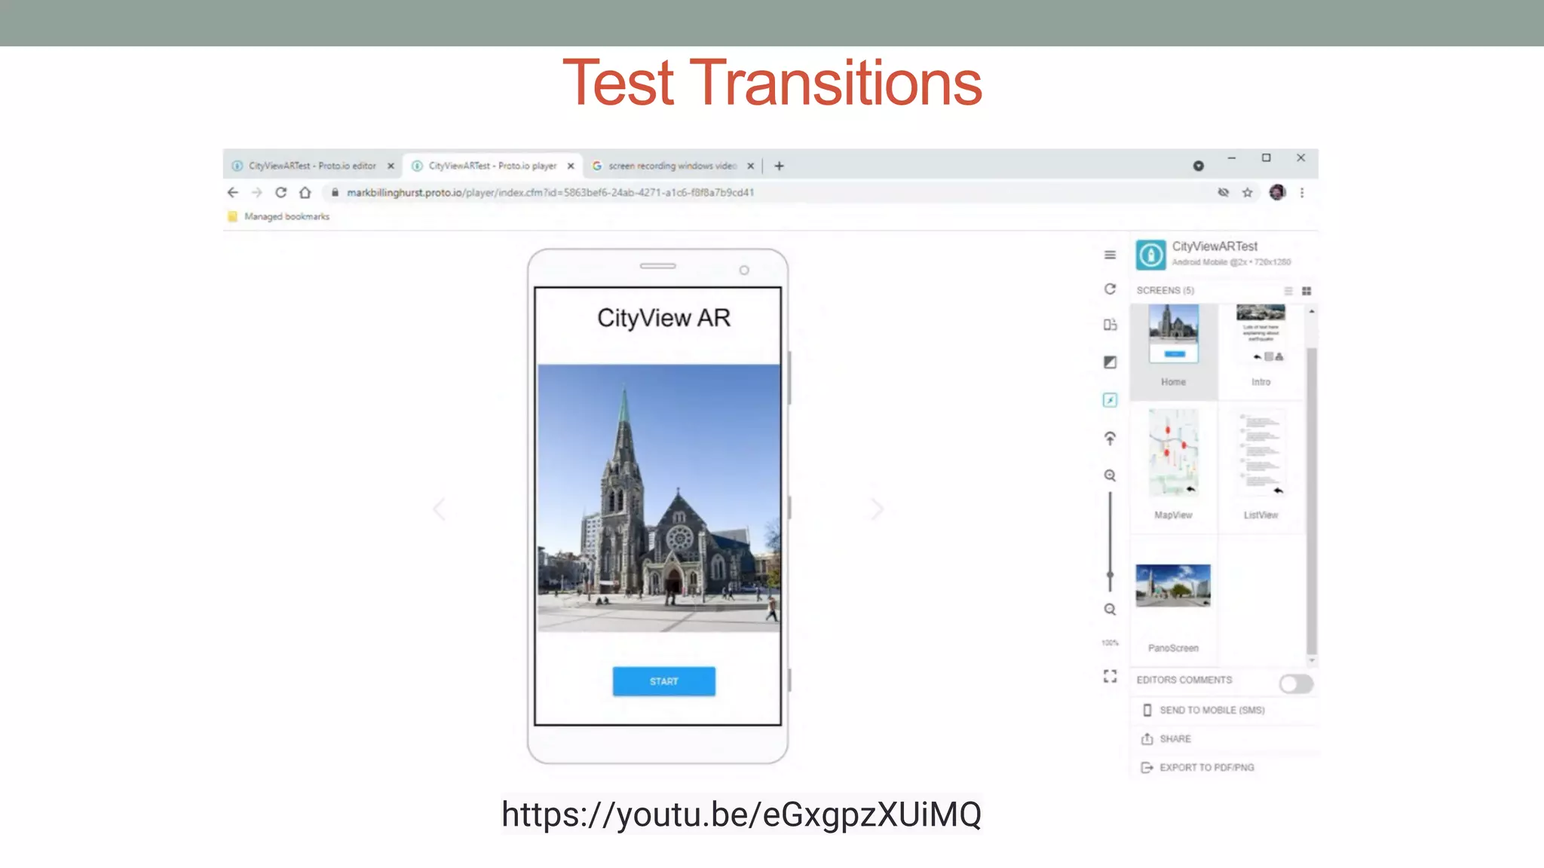
Task: Click the zoom out magnifier icon
Action: pyautogui.click(x=1110, y=610)
